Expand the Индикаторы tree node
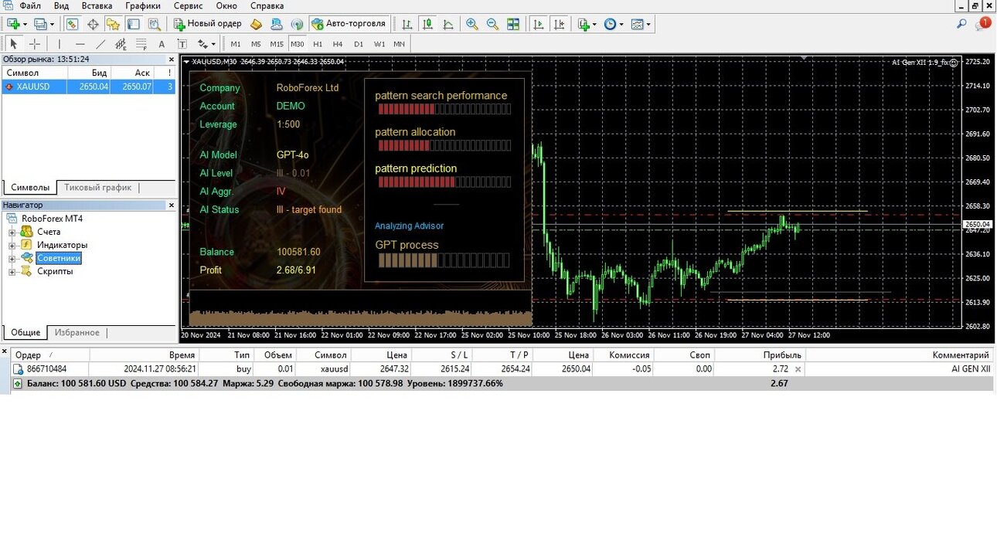Screen dimensions: 997x560 12,245
